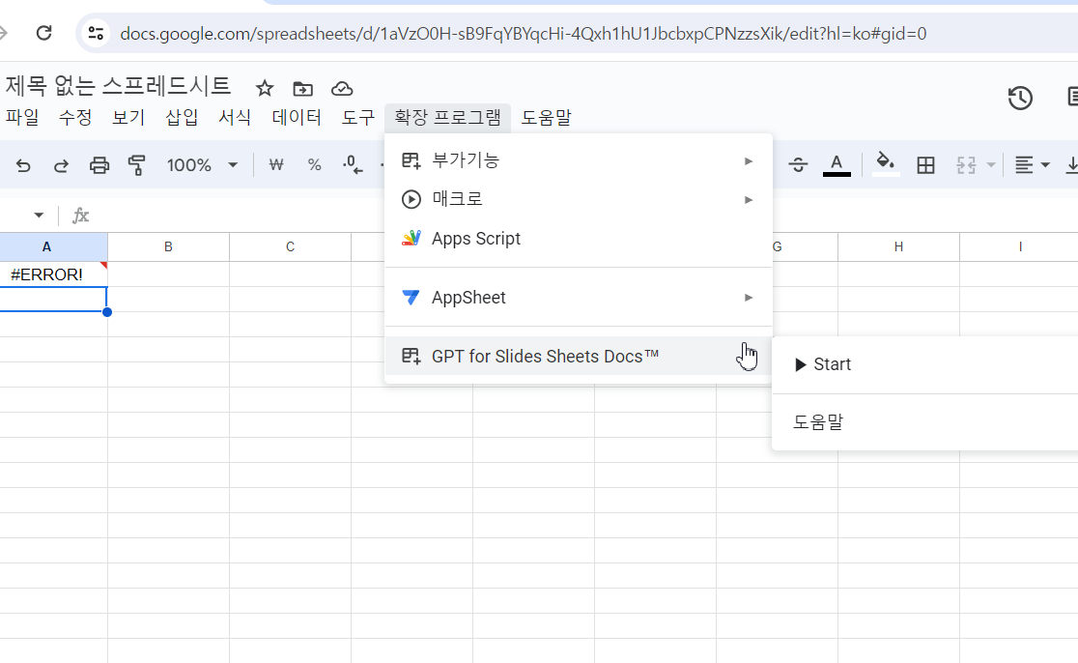Select column C header
The height and width of the screenshot is (663, 1078).
click(x=290, y=246)
